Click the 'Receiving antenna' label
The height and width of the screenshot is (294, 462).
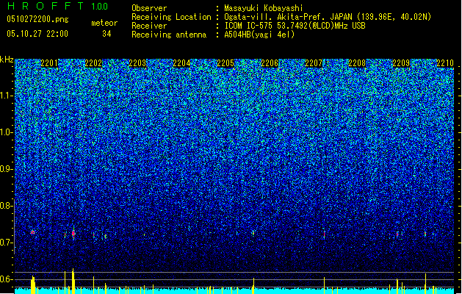tap(169, 35)
